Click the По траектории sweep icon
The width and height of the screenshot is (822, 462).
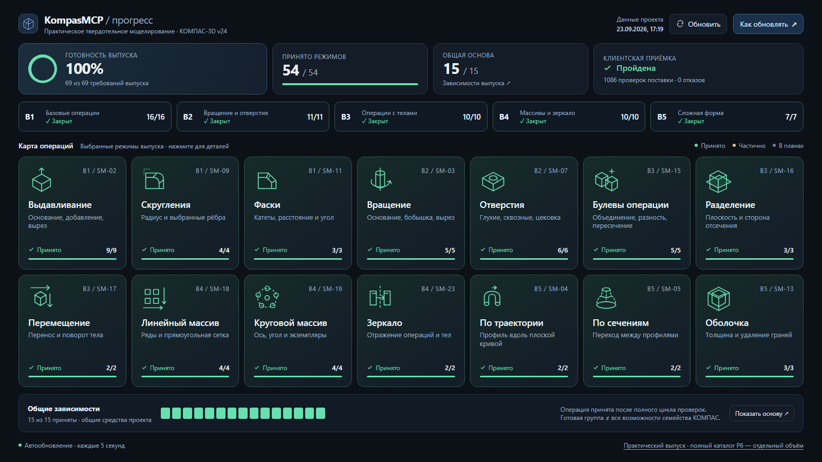[492, 296]
